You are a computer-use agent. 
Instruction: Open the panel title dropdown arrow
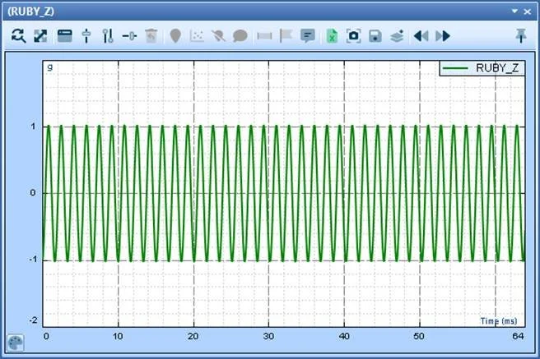click(514, 12)
